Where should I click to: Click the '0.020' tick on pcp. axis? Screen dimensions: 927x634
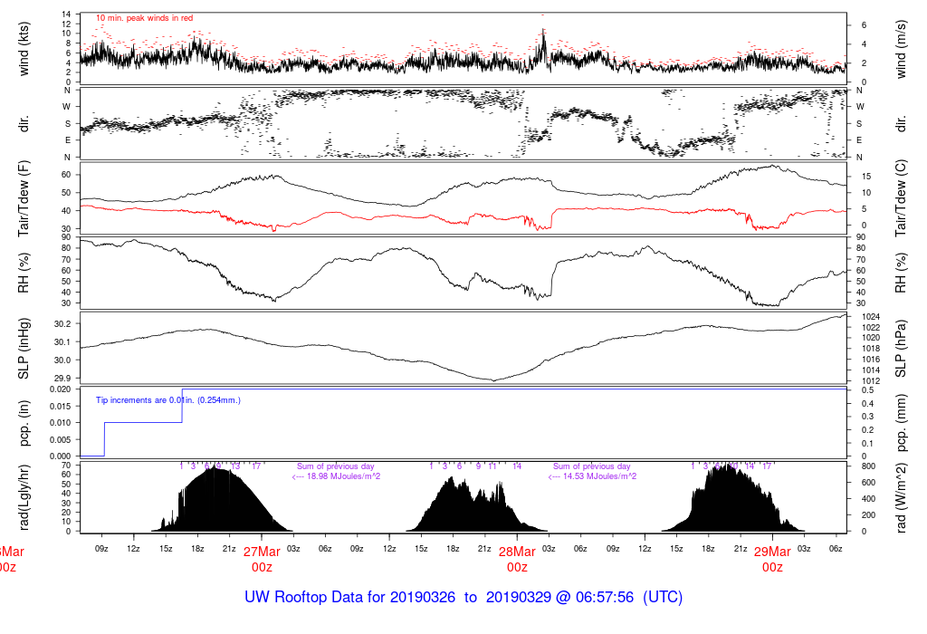click(60, 389)
